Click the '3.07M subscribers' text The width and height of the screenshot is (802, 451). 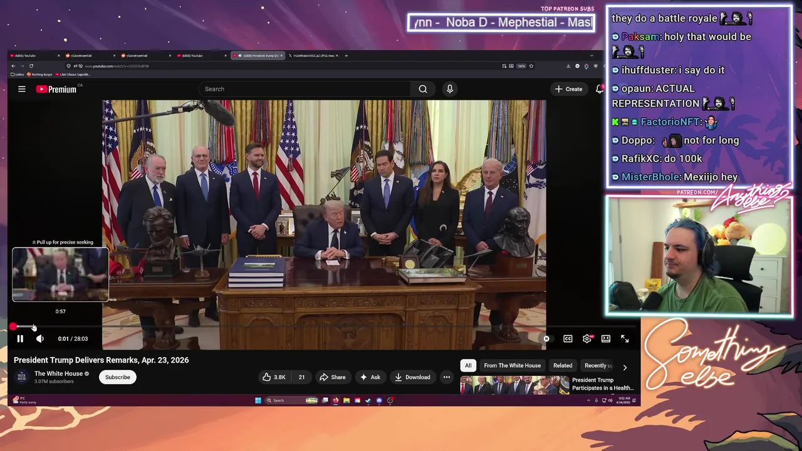(54, 381)
